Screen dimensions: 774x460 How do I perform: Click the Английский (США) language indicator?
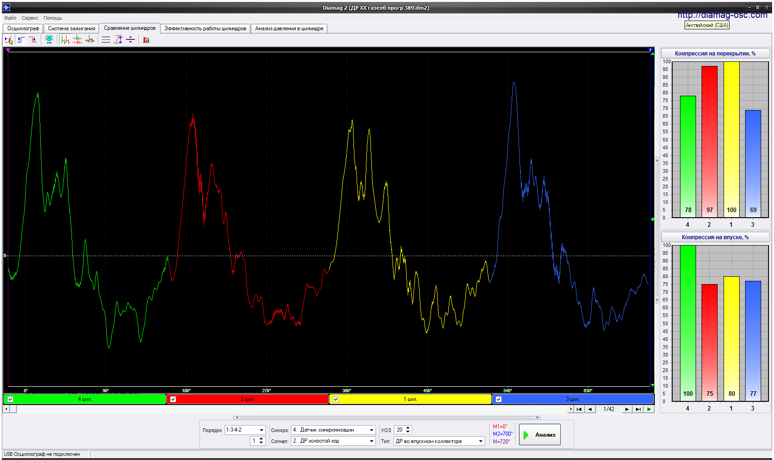click(x=707, y=25)
